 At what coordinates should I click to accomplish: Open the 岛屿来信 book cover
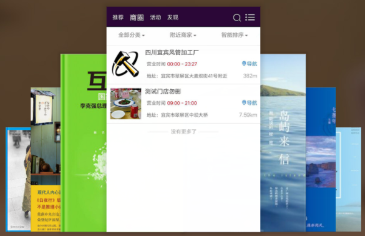click(x=283, y=143)
